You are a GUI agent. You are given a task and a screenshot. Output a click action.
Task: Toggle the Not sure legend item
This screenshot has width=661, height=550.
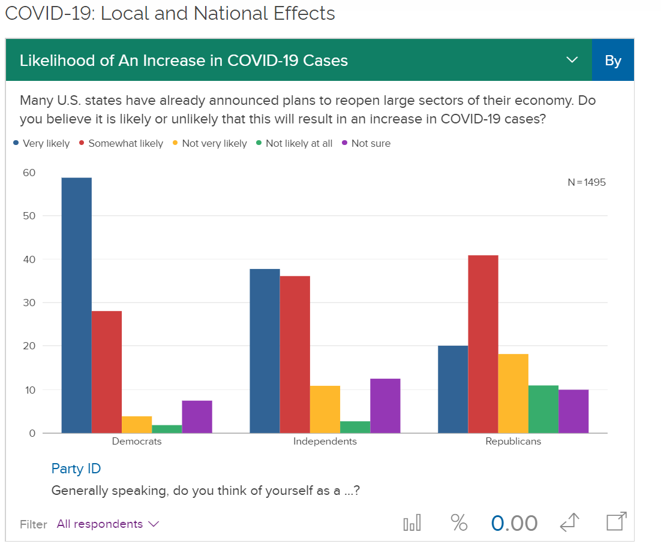pos(366,143)
